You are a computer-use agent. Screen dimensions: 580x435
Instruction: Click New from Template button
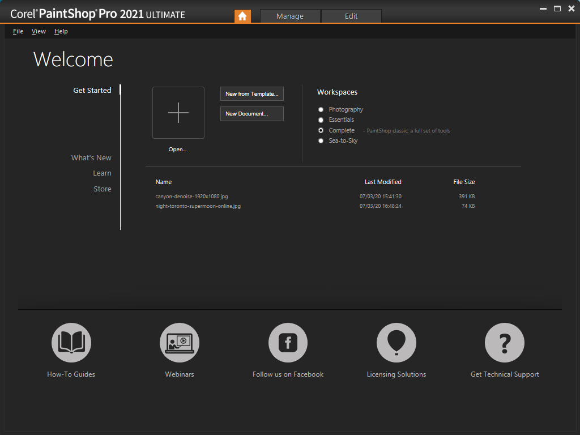click(x=252, y=94)
